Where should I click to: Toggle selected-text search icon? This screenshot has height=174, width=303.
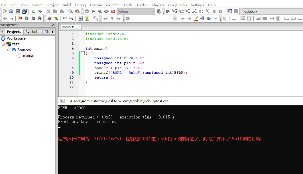click(202, 19)
